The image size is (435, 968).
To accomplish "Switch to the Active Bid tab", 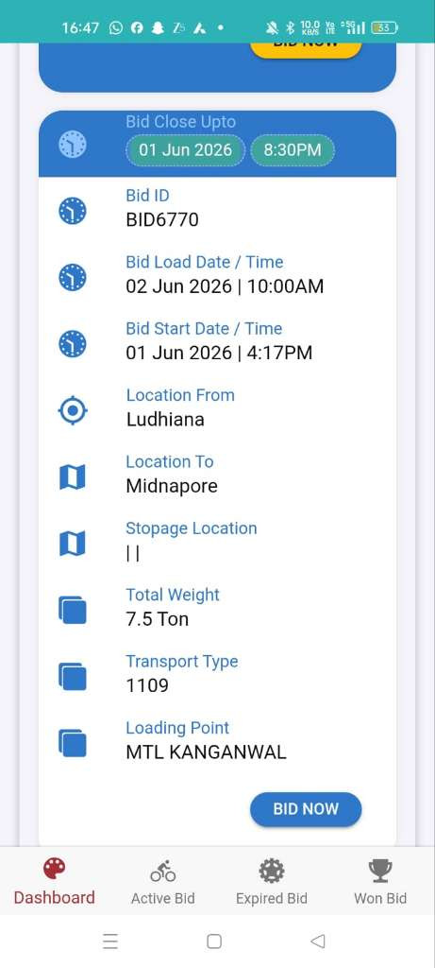I will click(162, 880).
